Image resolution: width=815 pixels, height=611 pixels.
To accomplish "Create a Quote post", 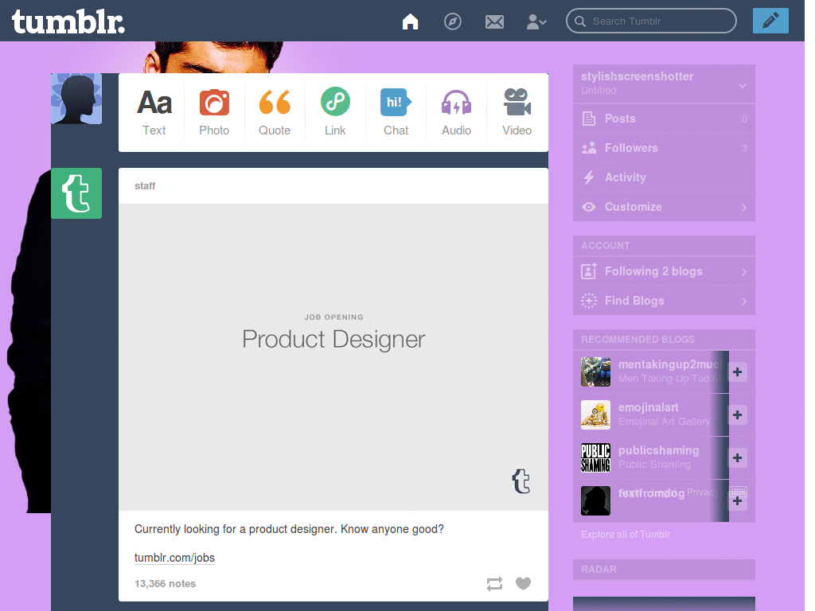I will [x=275, y=112].
